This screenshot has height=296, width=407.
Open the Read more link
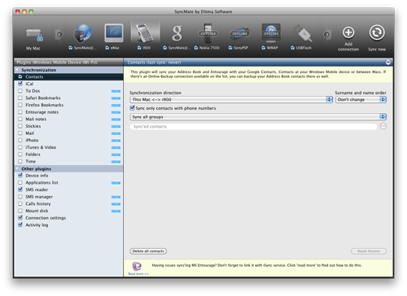(x=138, y=274)
